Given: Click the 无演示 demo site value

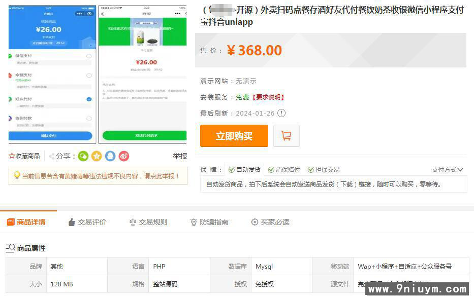Looking at the screenshot, I should coord(246,81).
